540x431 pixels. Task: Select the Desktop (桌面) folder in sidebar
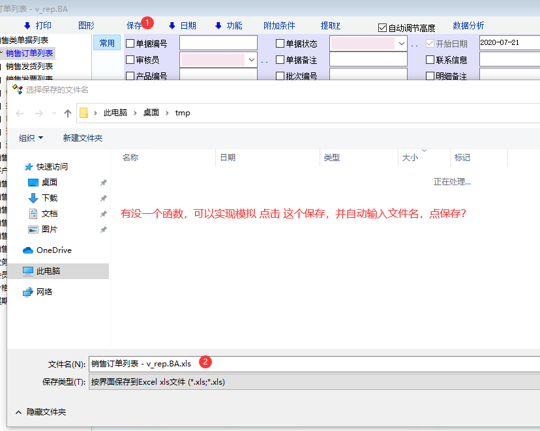coord(49,183)
